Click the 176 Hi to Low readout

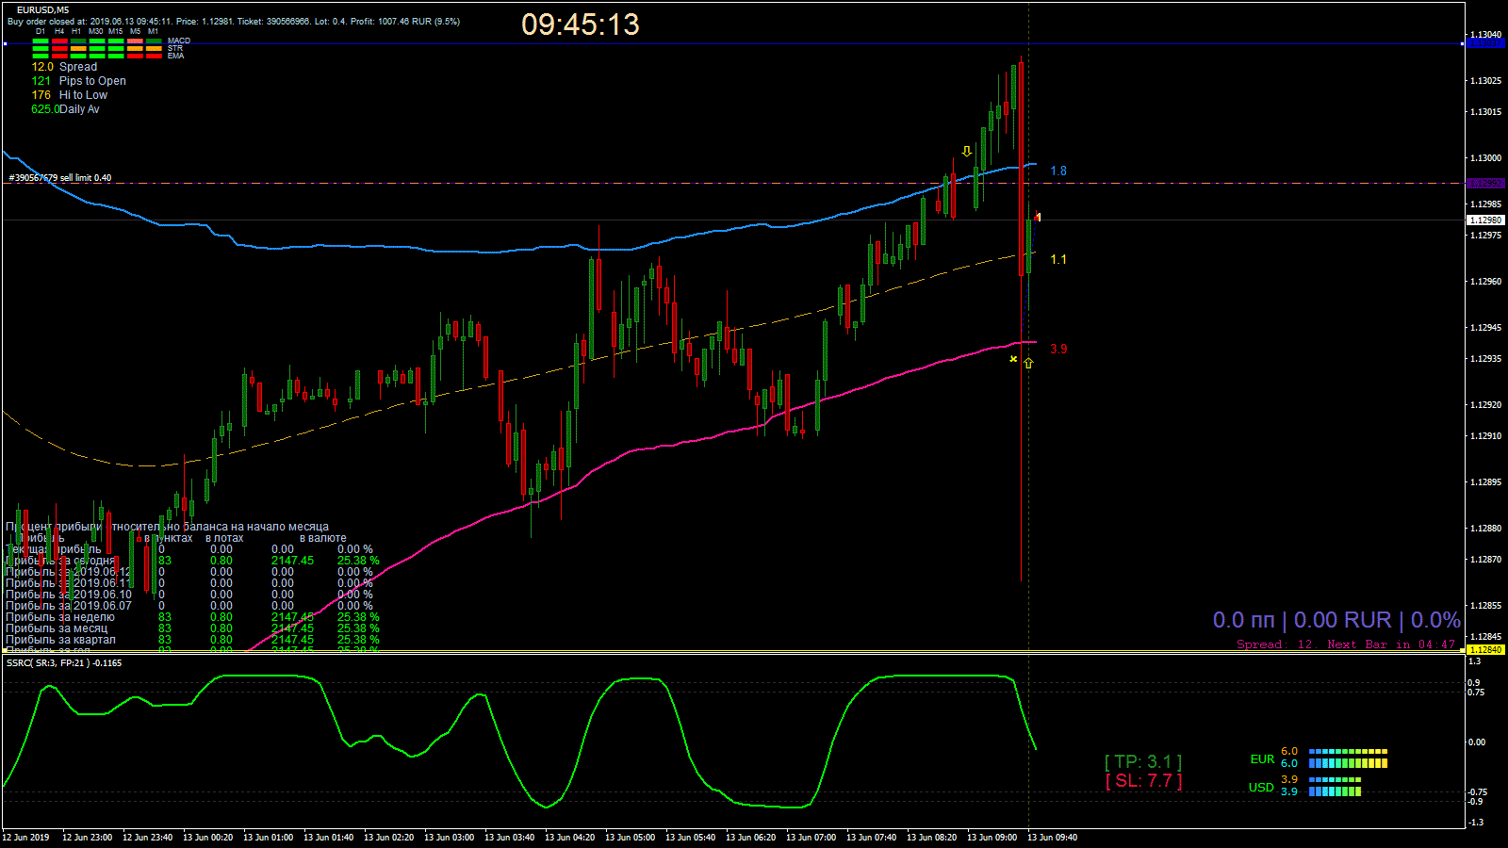click(x=69, y=95)
